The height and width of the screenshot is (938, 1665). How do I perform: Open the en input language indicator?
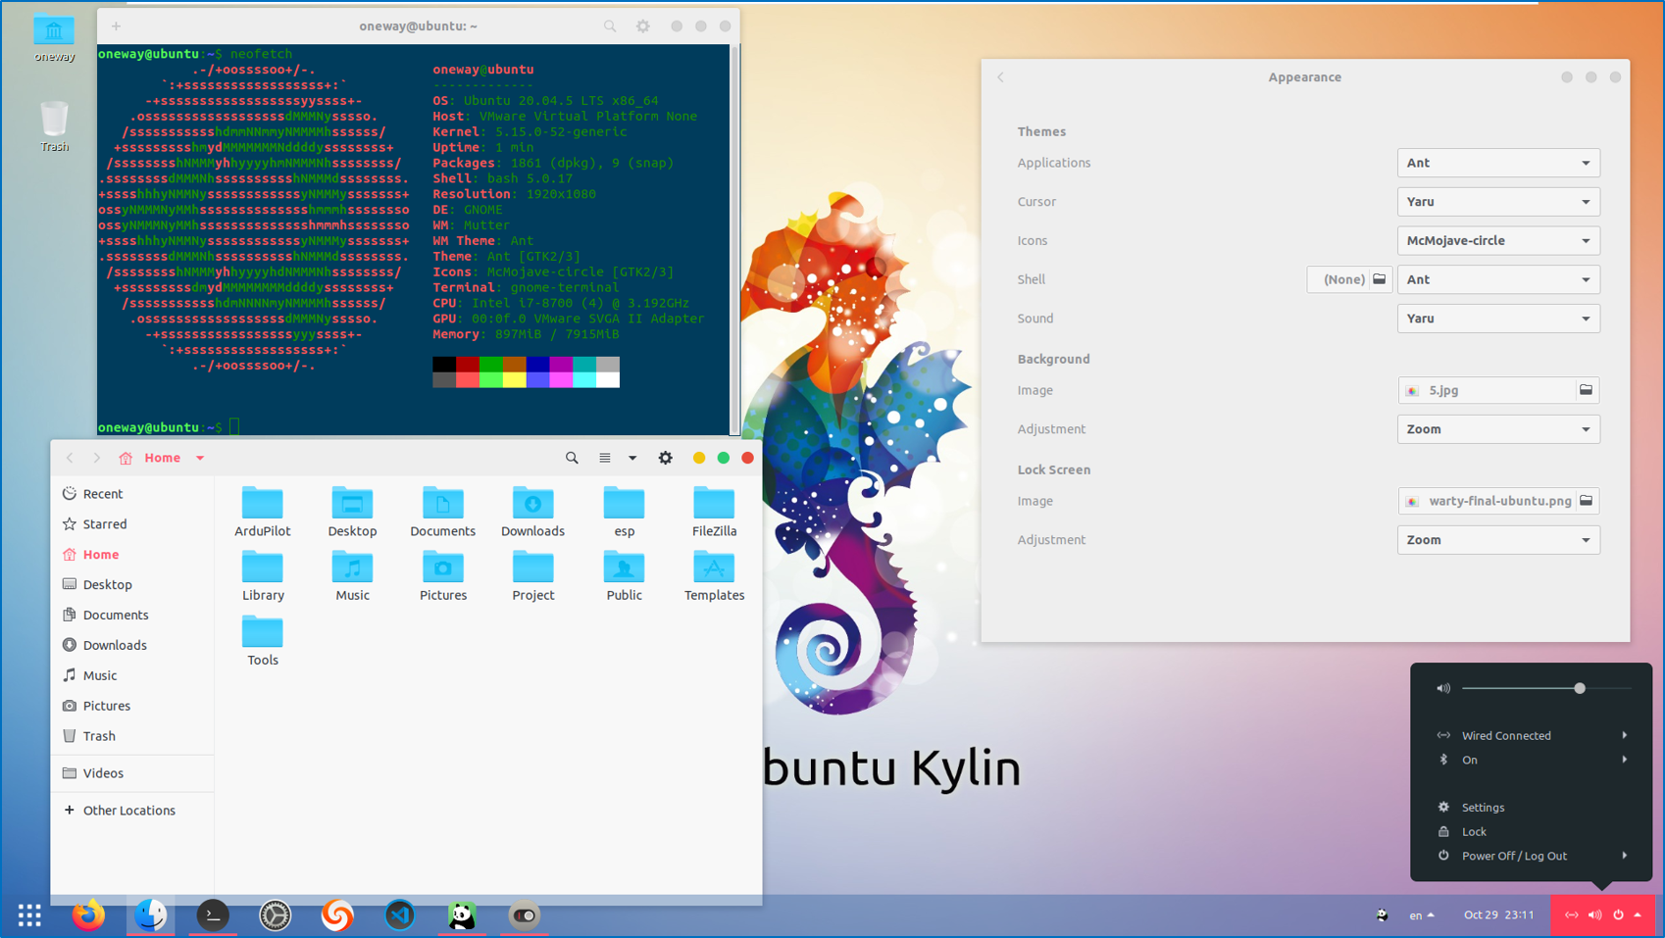[1422, 915]
